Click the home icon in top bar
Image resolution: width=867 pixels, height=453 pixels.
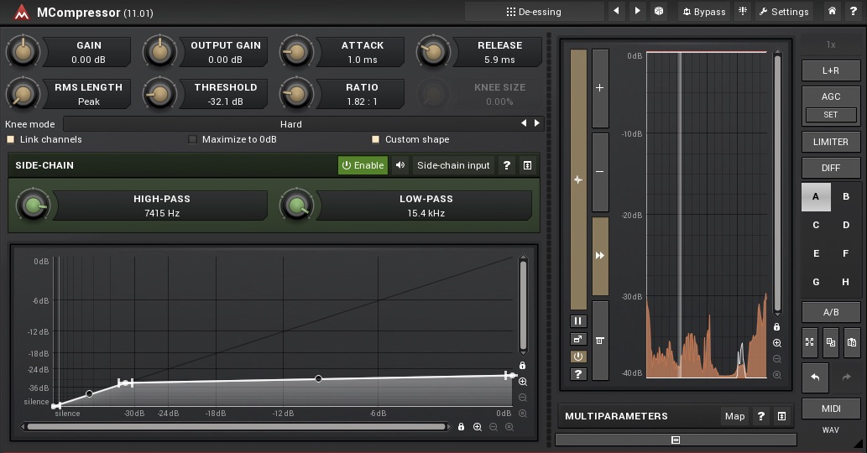click(832, 11)
